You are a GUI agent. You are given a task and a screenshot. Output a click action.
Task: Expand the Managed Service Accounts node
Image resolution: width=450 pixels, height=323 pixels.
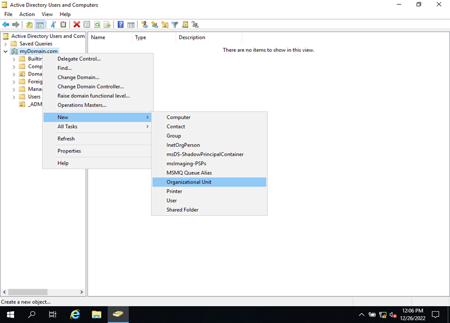point(14,90)
